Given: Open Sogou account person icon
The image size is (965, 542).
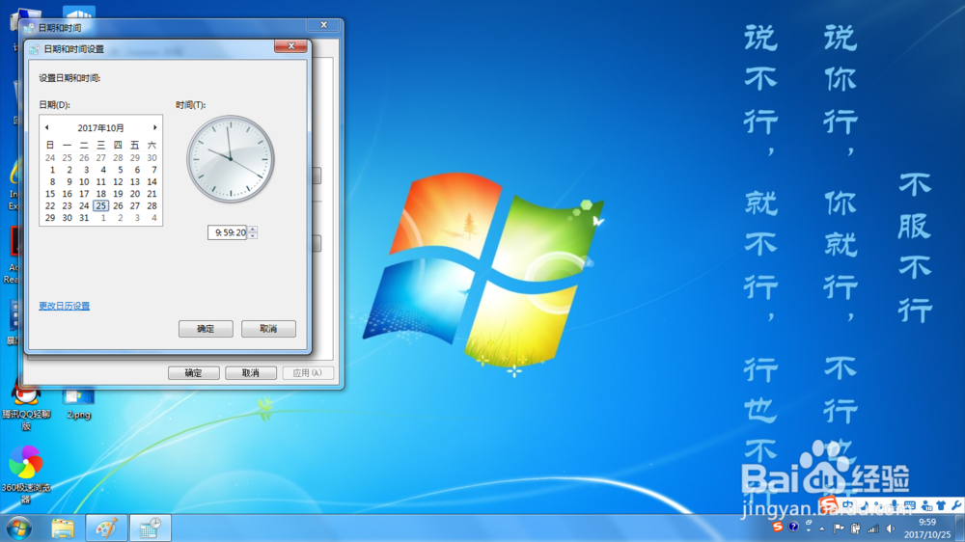Looking at the screenshot, I should pyautogui.click(x=926, y=505).
